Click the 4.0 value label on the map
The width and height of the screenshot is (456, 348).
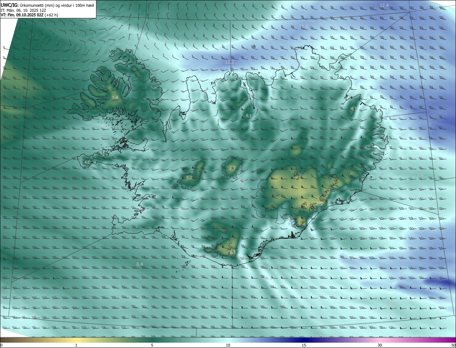coord(87,162)
